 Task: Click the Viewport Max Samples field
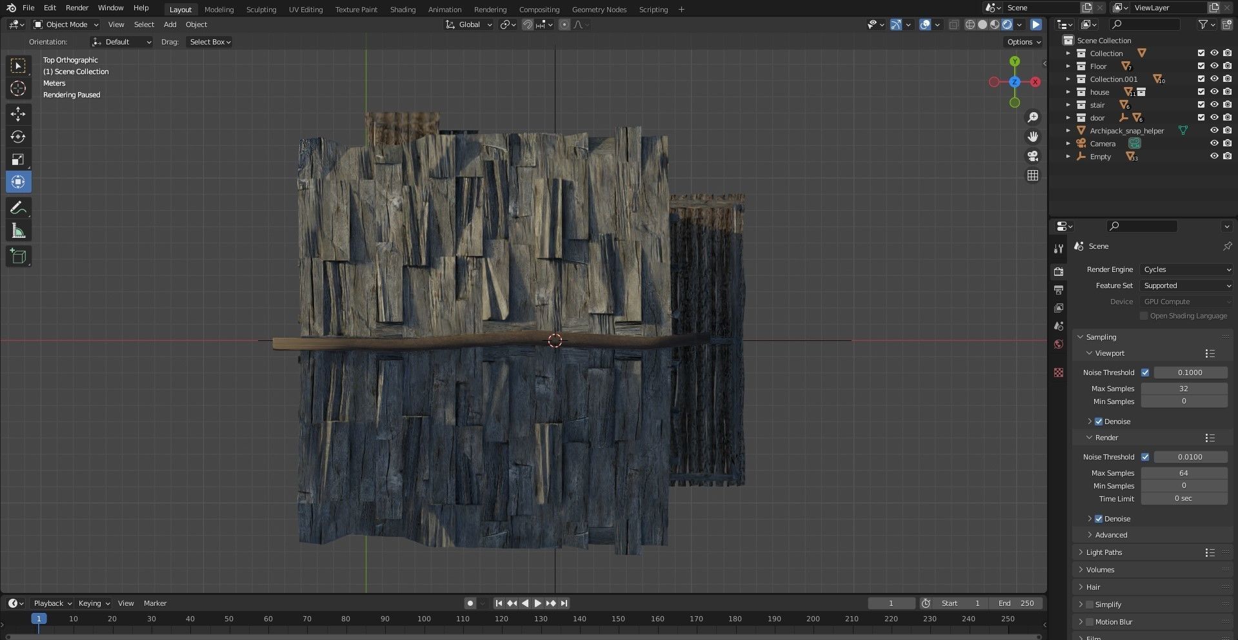tap(1184, 389)
